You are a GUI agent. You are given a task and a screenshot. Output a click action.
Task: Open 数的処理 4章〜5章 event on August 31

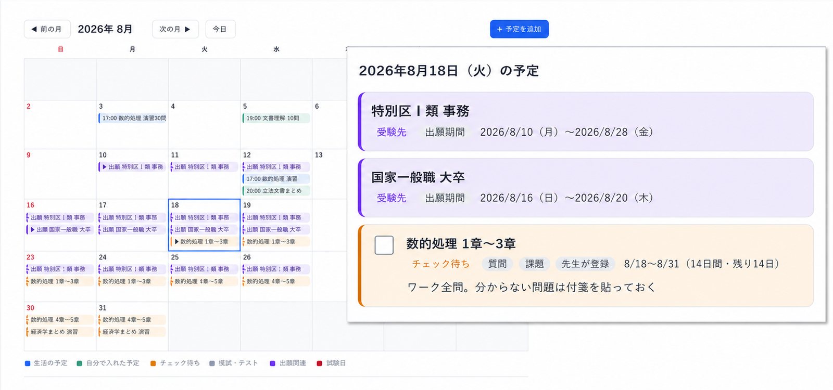coord(132,320)
